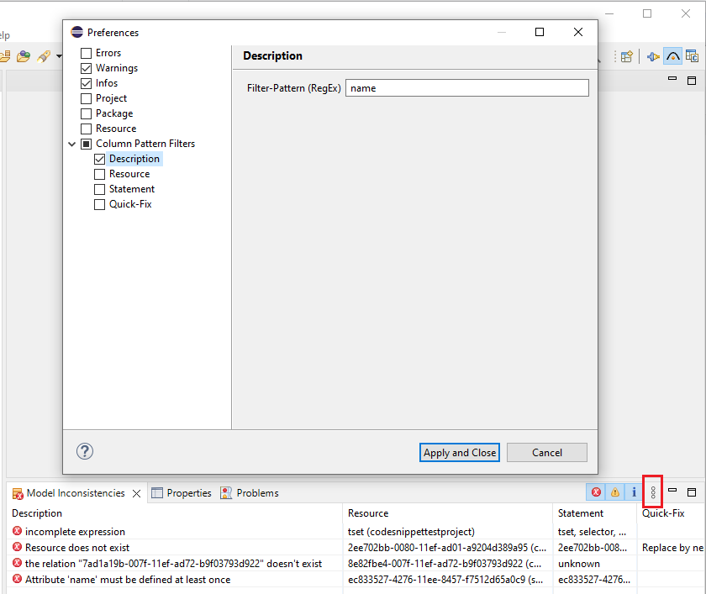Open the dropdown arrow beside the marker icon
The width and height of the screenshot is (706, 594).
coord(59,56)
